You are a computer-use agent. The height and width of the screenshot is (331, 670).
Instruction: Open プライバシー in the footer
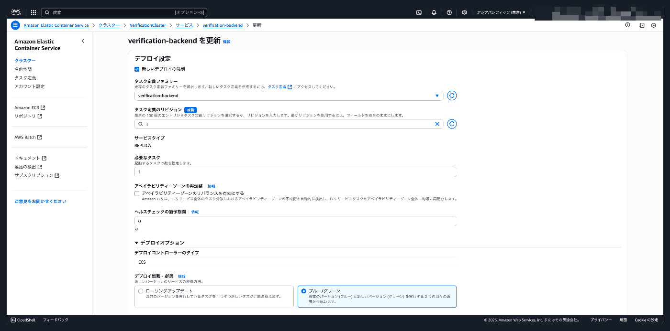tap(601, 320)
